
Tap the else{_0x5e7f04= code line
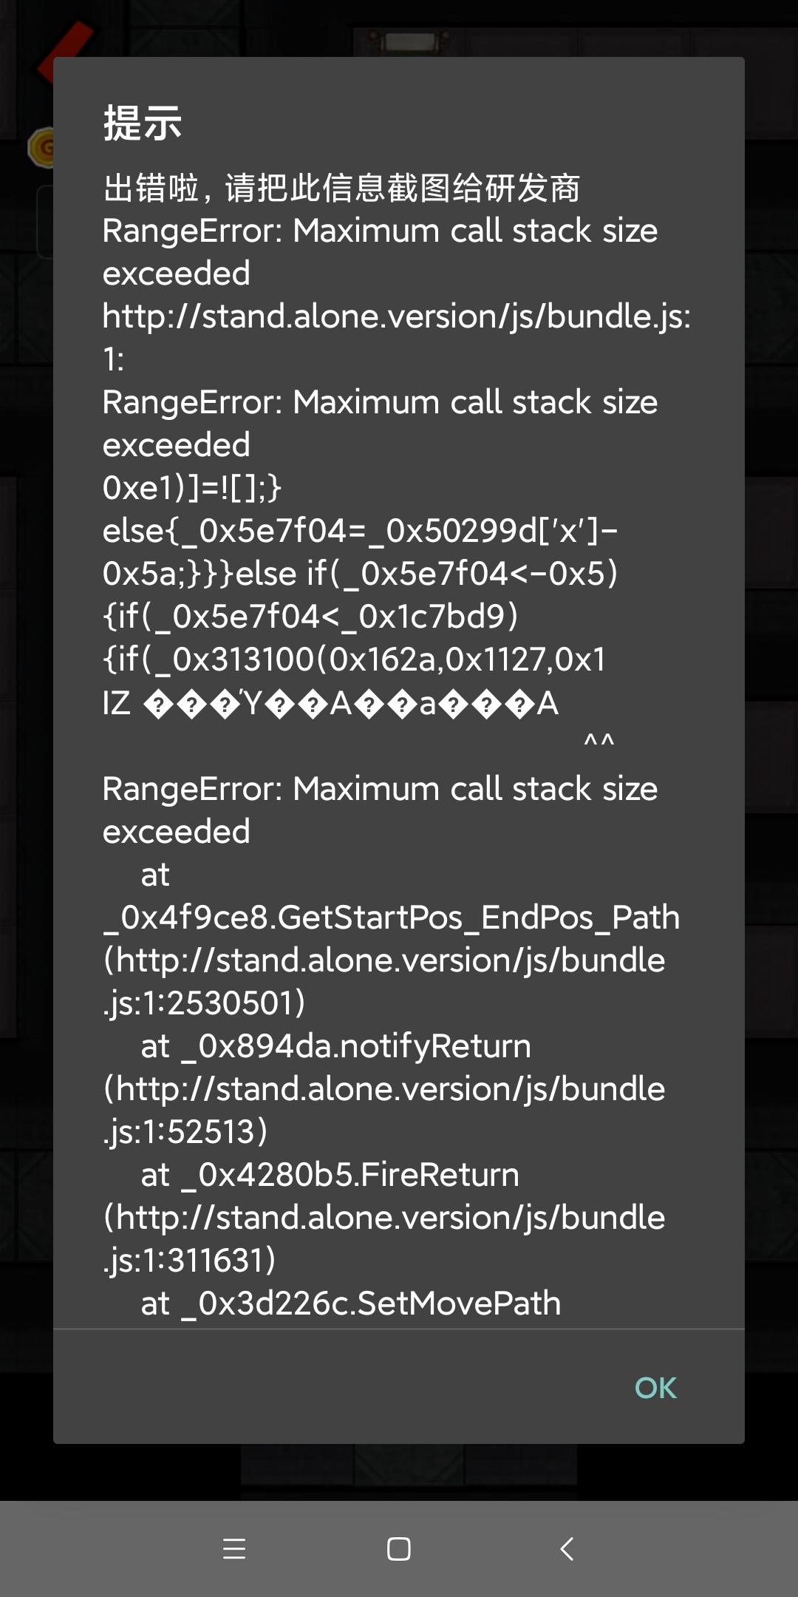[x=360, y=531]
